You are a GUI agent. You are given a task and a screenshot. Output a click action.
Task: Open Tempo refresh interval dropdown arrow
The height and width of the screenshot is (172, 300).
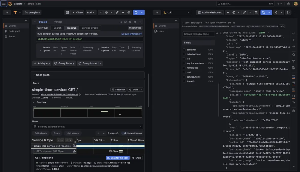(142, 12)
